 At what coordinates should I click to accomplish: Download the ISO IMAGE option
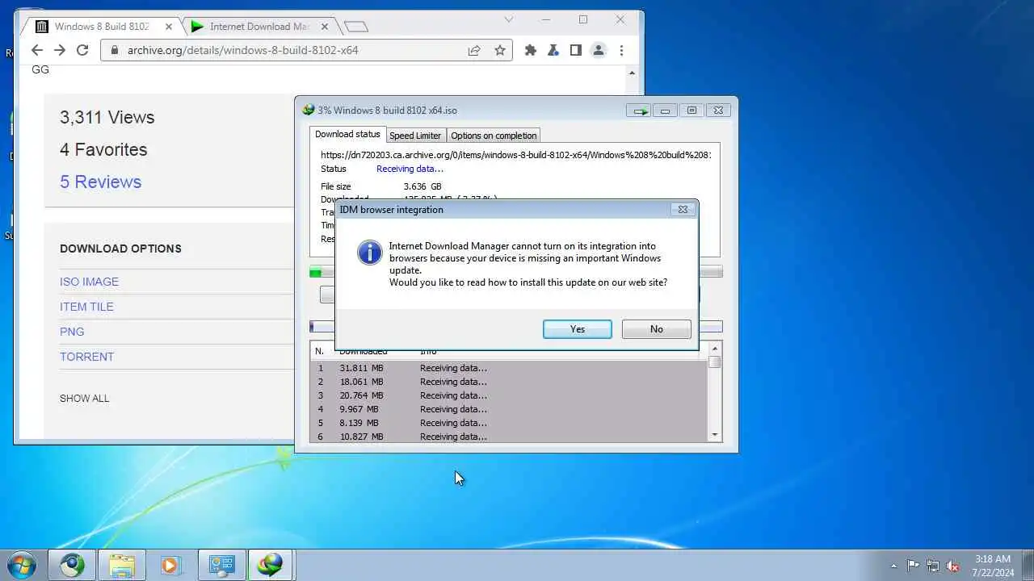pos(89,282)
